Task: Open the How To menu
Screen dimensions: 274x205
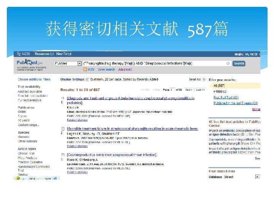Action: [64, 54]
